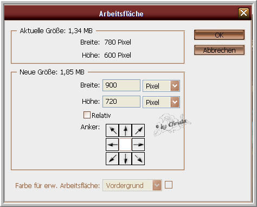Image resolution: width=257 pixels, height=207 pixels.
Task: Click the Breite field showing 900
Action: point(121,85)
